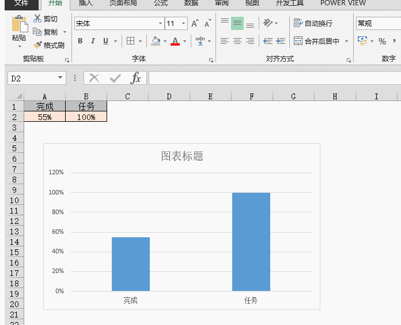Toggle middle vertical align icon
This screenshot has height=325, width=401.
(x=237, y=23)
